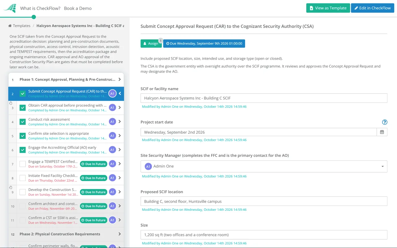Screen dimensions: 397x248
Task: Click the SCIF or facility name field
Action: point(264,98)
